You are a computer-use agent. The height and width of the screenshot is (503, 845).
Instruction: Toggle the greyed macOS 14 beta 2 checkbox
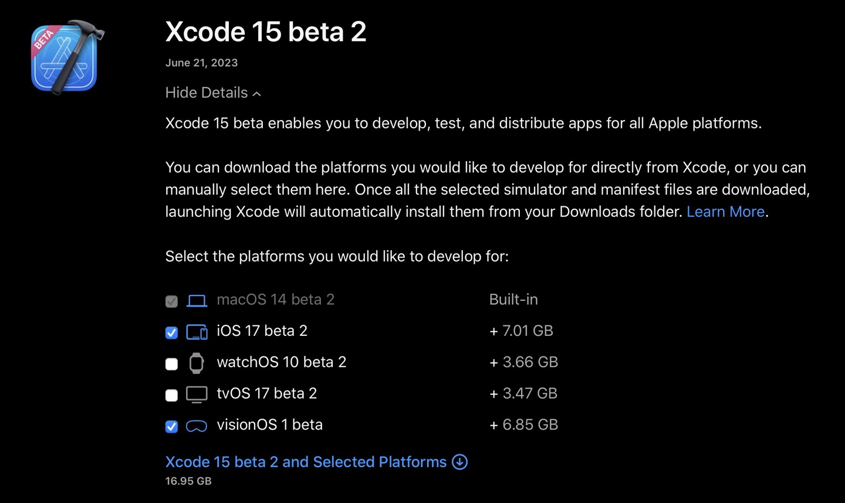point(171,301)
